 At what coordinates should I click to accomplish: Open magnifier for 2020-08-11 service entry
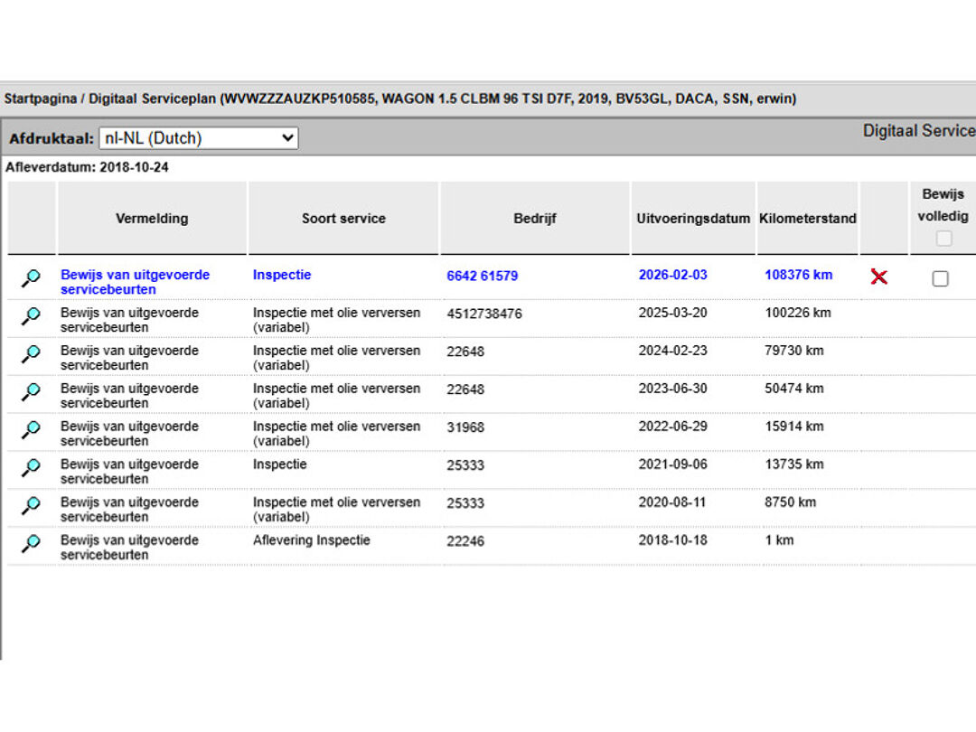[x=31, y=506]
